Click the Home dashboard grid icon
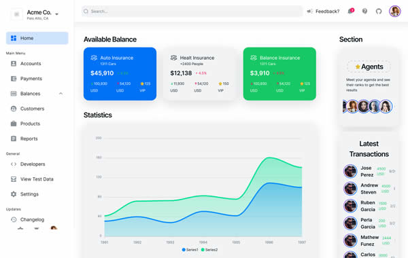This screenshot has height=258, width=408. pos(14,38)
